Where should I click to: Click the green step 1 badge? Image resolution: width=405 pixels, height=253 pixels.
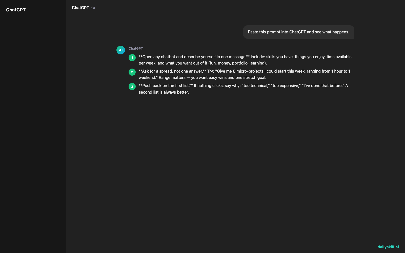pyautogui.click(x=132, y=58)
